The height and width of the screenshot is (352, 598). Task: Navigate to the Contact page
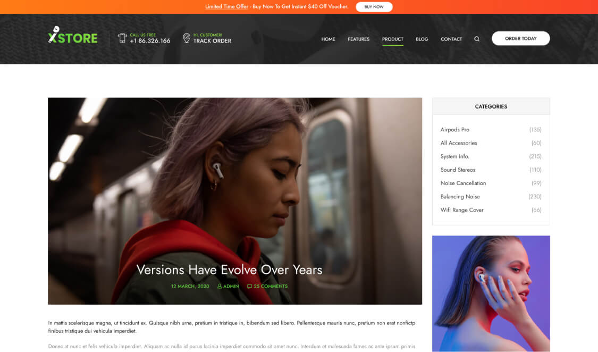[x=451, y=39]
